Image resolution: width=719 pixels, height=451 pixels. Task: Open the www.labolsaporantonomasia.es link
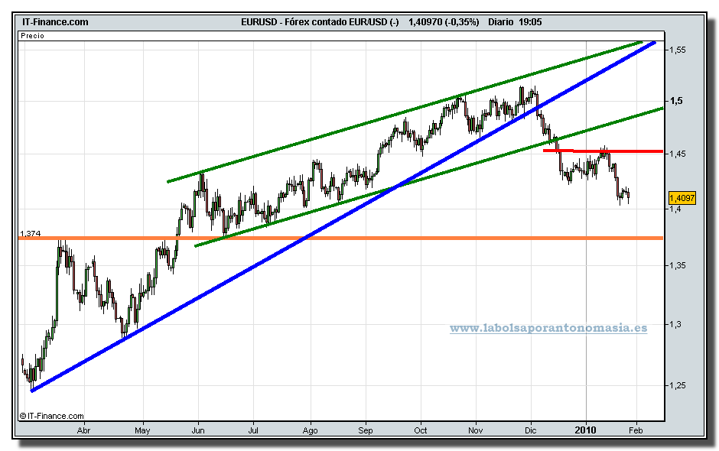[x=548, y=328]
